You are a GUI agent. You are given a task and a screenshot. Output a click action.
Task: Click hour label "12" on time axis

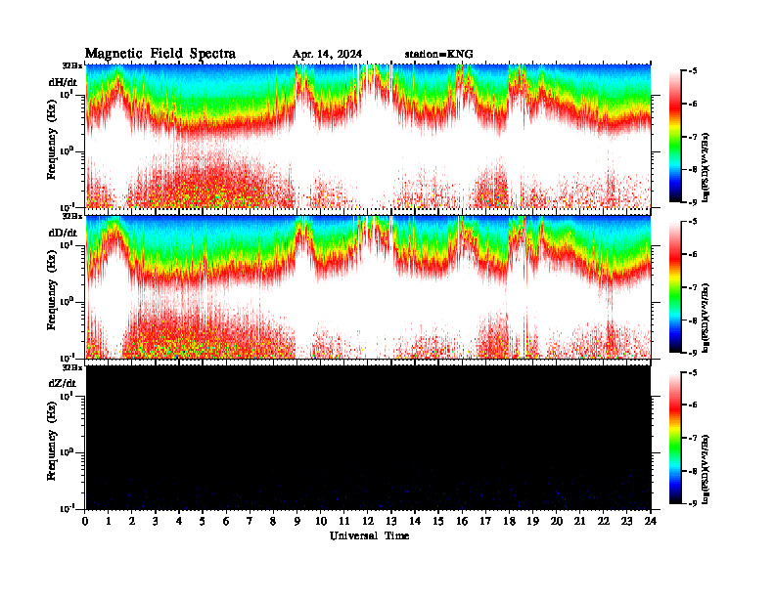[x=368, y=522]
